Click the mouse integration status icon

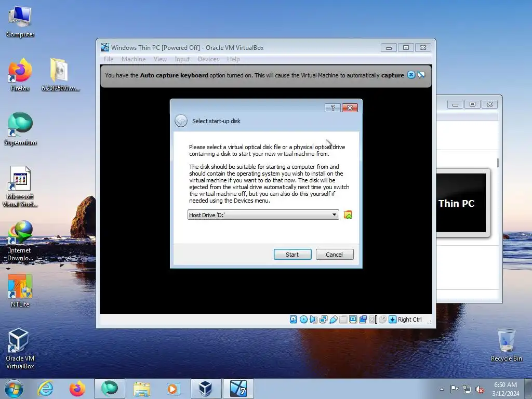point(383,320)
